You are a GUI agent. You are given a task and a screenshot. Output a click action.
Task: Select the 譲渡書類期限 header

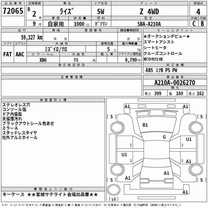point(129,30)
